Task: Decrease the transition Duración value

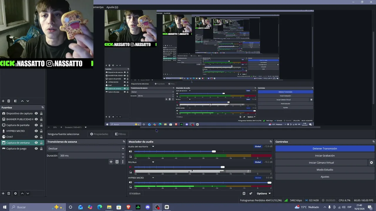Action: pos(123,157)
